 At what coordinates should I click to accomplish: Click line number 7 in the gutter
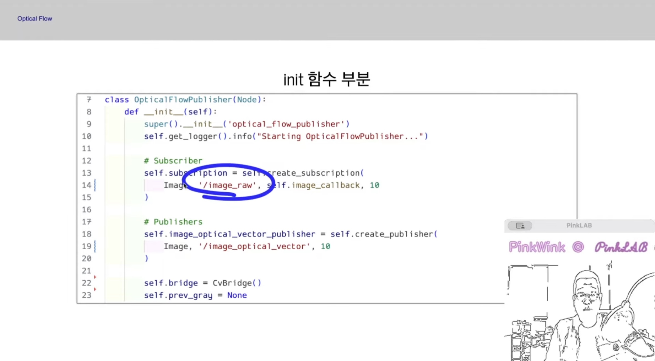(x=89, y=100)
